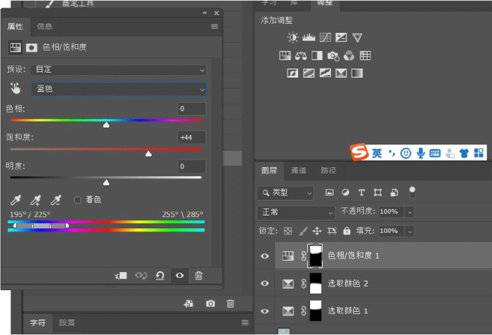Hide the 色相/饱和度 1 layer
Viewport: 492px width, 335px height.
pyautogui.click(x=265, y=256)
